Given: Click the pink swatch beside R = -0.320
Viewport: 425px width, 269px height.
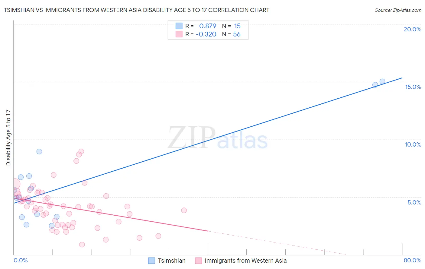Looking at the screenshot, I should point(179,34).
